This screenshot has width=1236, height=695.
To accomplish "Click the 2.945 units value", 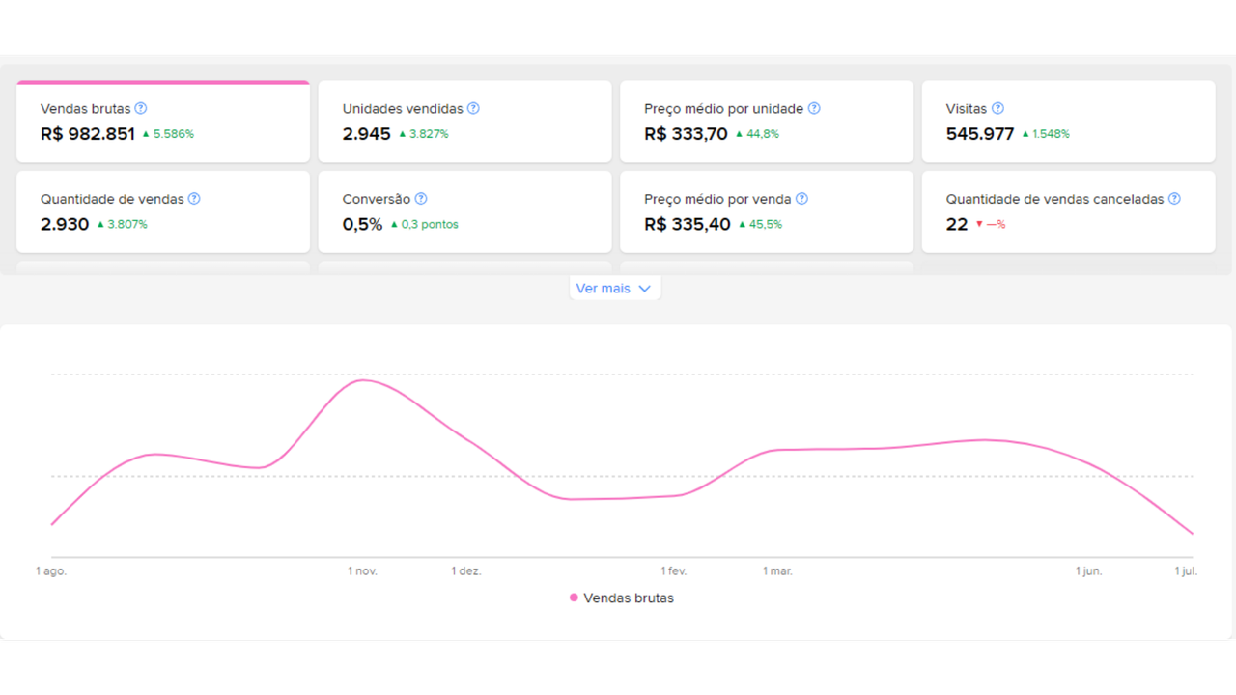I will 367,134.
